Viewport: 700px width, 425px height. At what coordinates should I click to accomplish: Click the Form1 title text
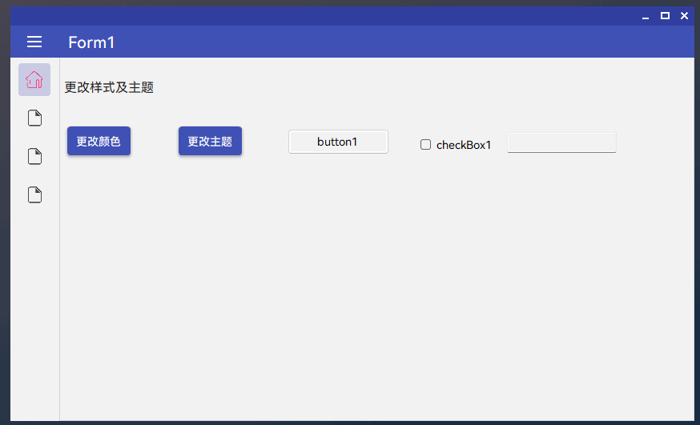pyautogui.click(x=91, y=42)
